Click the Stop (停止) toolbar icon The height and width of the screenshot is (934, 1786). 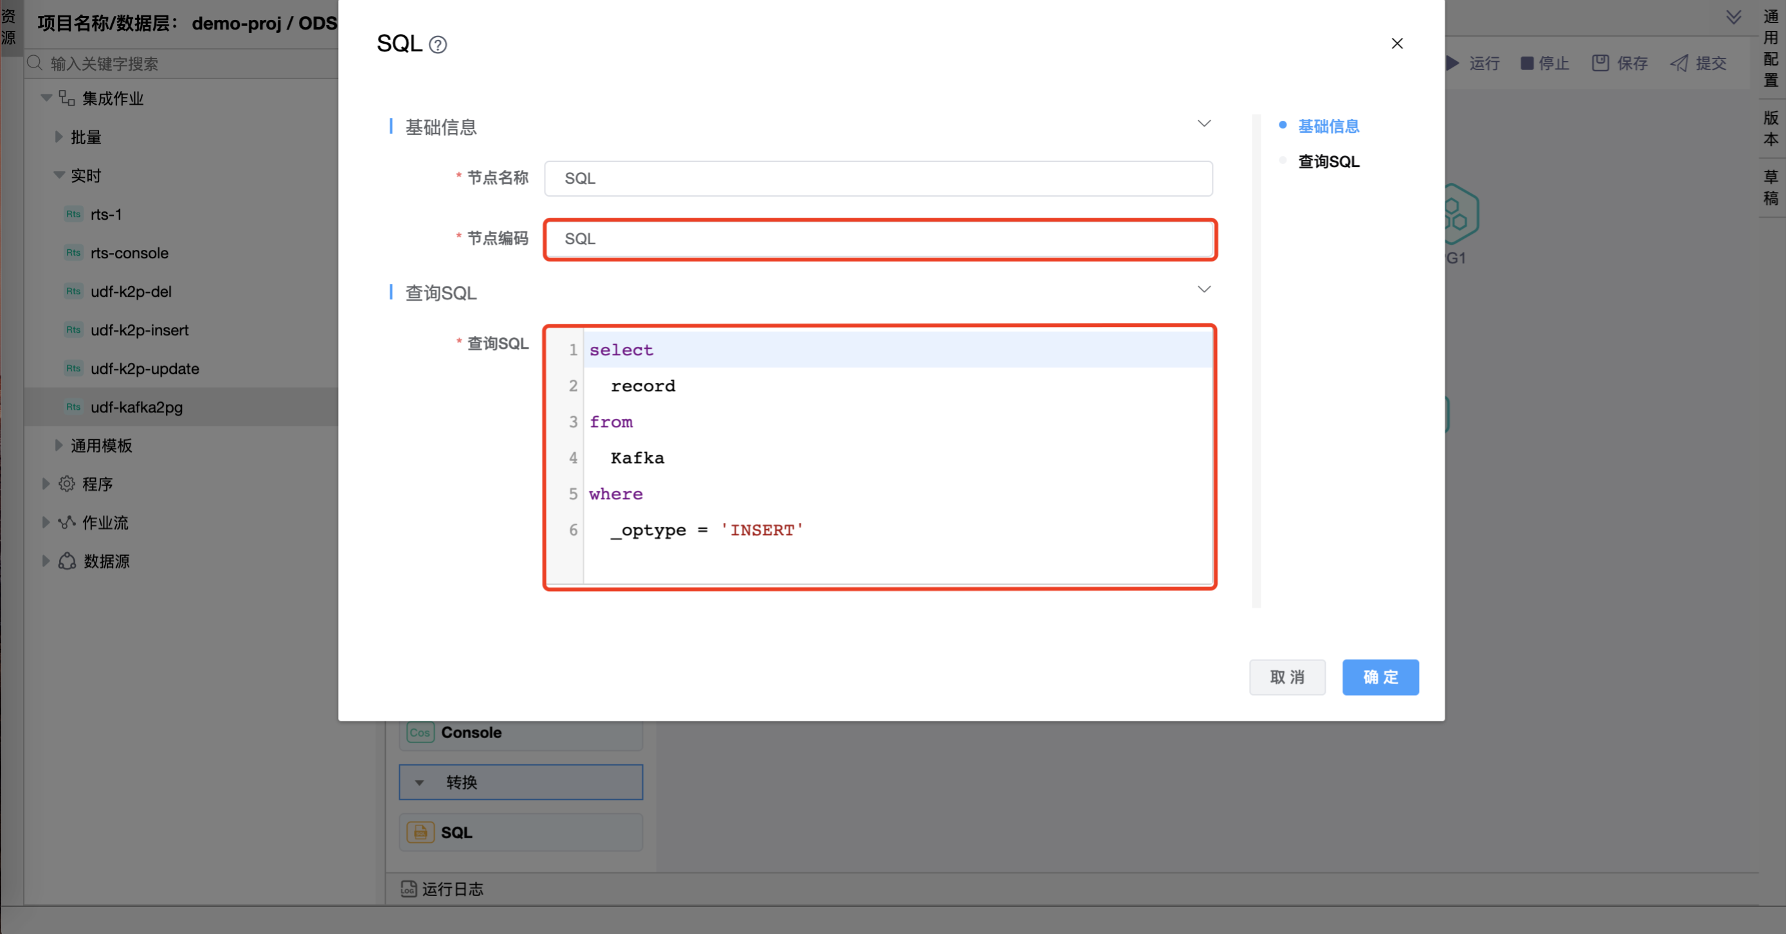coord(1526,63)
